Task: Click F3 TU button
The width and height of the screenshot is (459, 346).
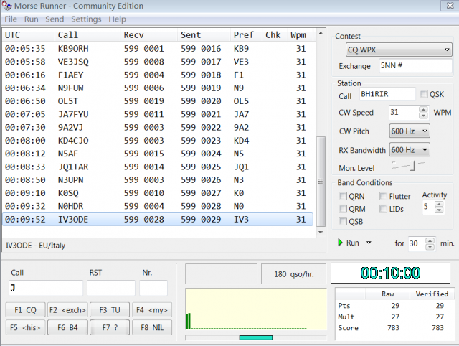Action: [110, 310]
